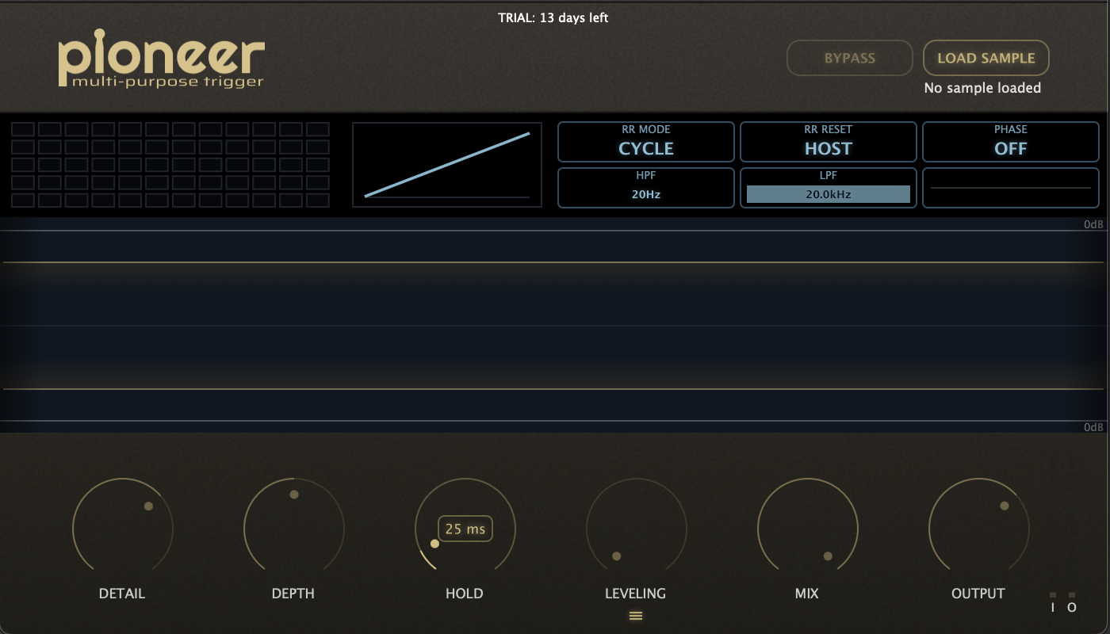Open the RR RESET selector showing HOST

(828, 142)
